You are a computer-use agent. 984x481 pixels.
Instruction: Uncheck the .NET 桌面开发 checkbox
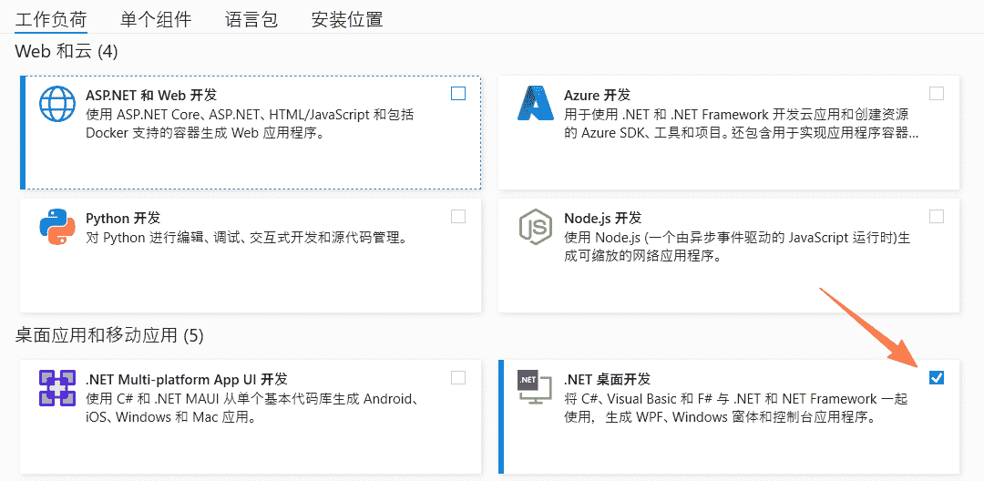point(937,377)
